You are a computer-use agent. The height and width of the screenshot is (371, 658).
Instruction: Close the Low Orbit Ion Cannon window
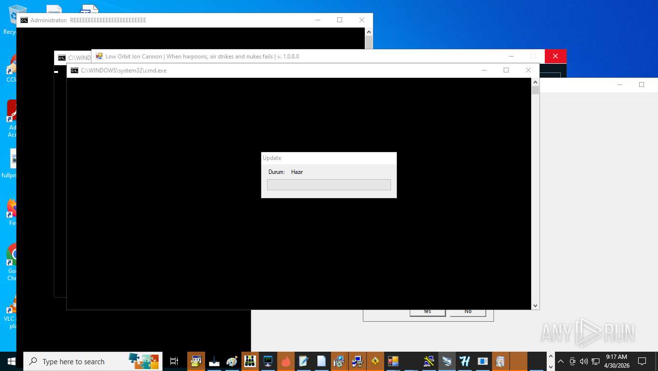(555, 56)
